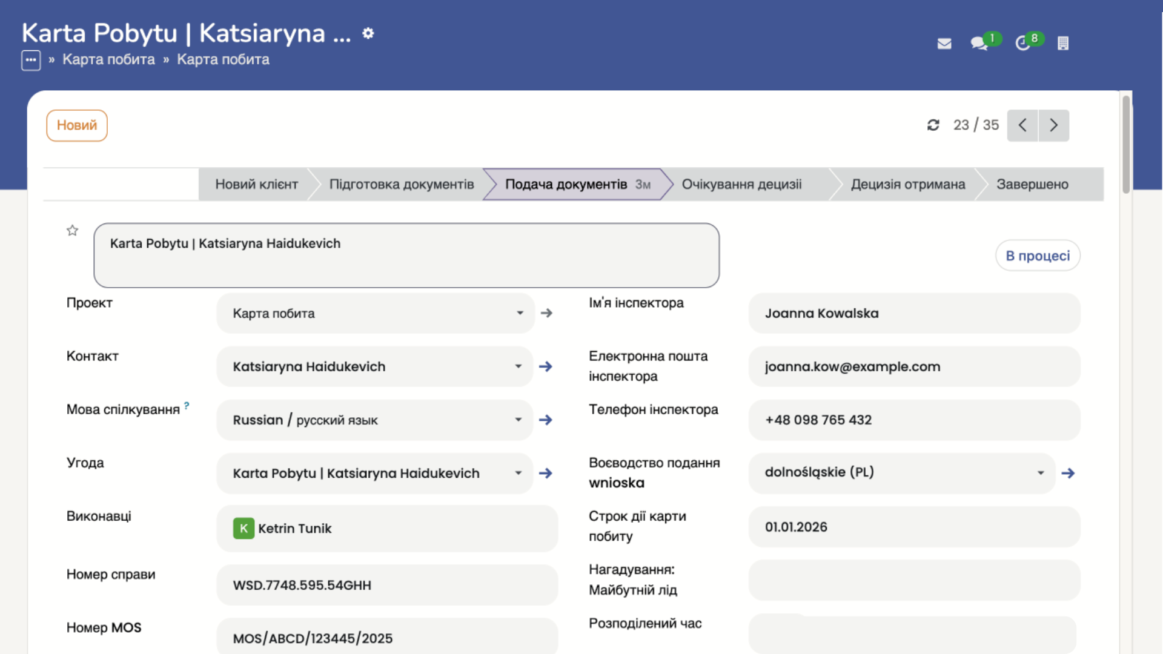Click the В процесі button

pos(1038,255)
